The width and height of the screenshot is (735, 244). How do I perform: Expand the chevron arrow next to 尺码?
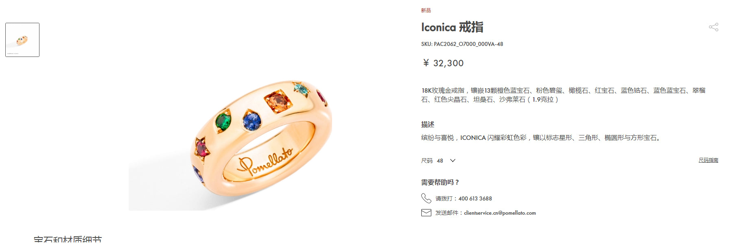click(453, 161)
